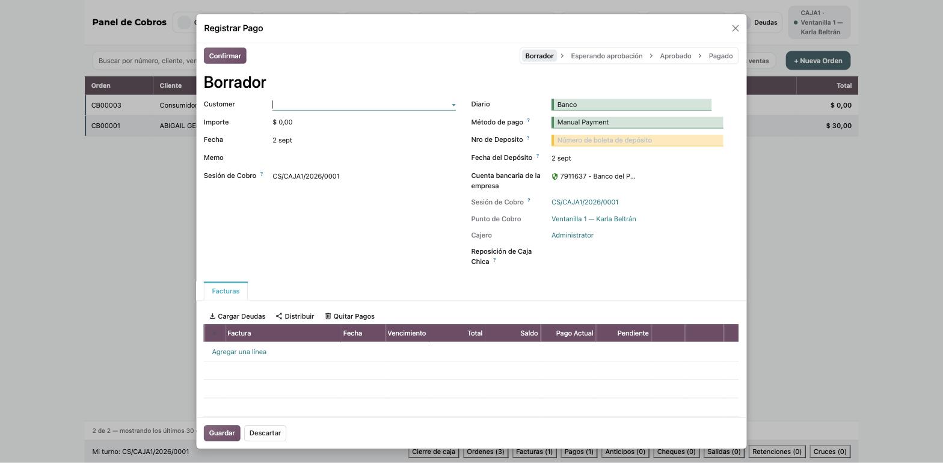The width and height of the screenshot is (943, 463).
Task: Click the Confirmar button
Action: tap(225, 56)
